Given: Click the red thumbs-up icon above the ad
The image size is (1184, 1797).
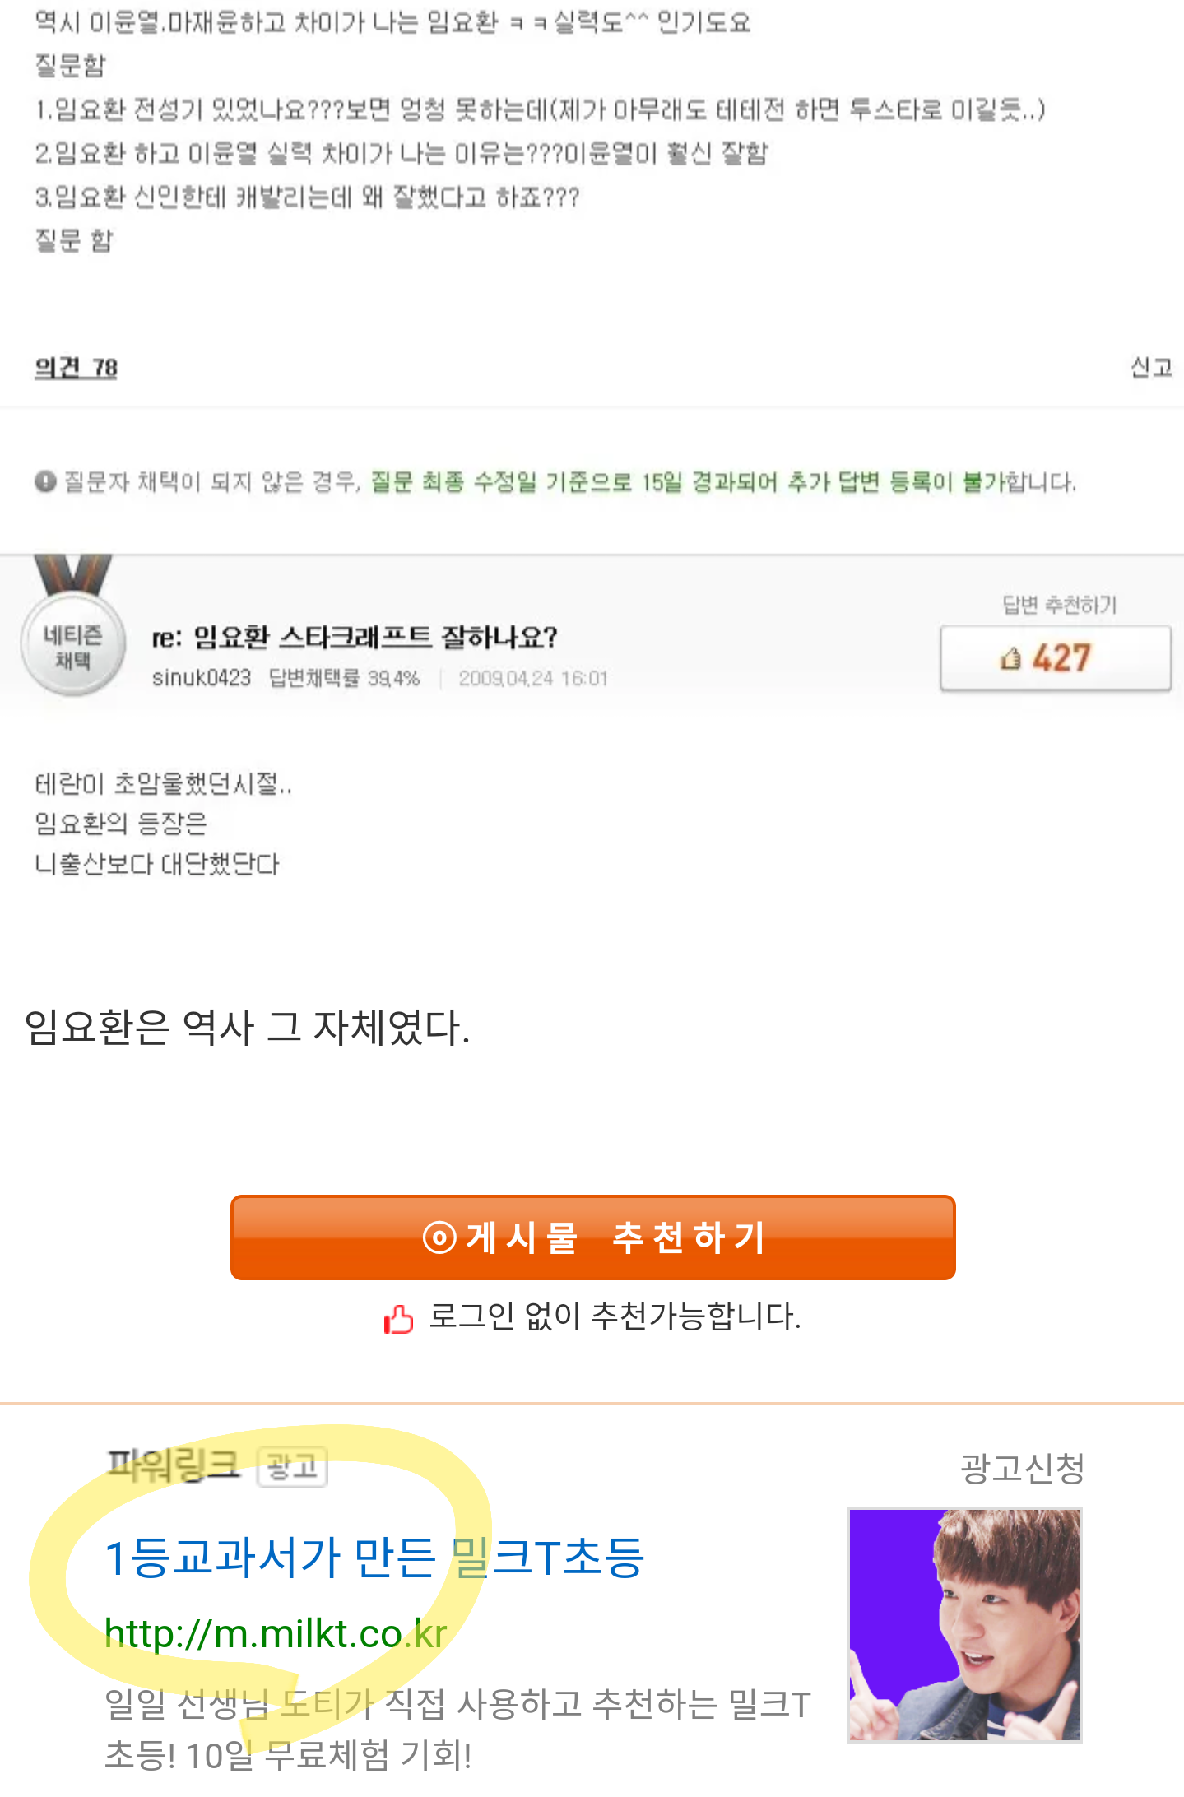Looking at the screenshot, I should (399, 1318).
